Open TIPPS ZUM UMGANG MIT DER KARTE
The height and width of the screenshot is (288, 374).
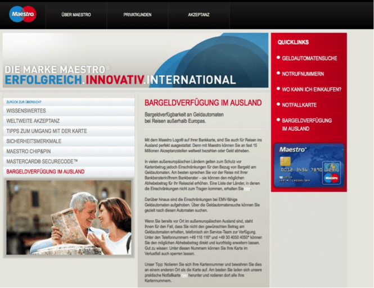coord(69,131)
